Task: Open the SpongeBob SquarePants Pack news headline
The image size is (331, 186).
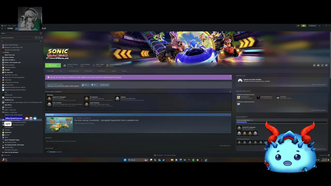Action: coord(106,120)
